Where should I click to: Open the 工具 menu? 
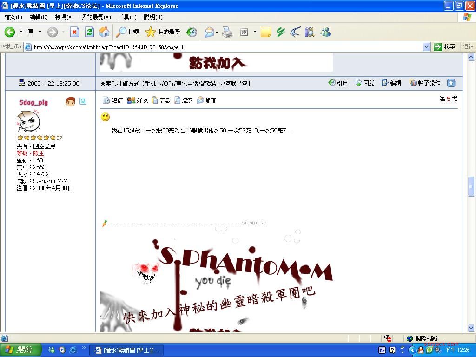pos(127,17)
